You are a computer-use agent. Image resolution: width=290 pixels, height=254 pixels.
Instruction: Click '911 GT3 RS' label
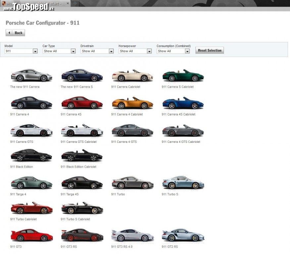pos(69,246)
